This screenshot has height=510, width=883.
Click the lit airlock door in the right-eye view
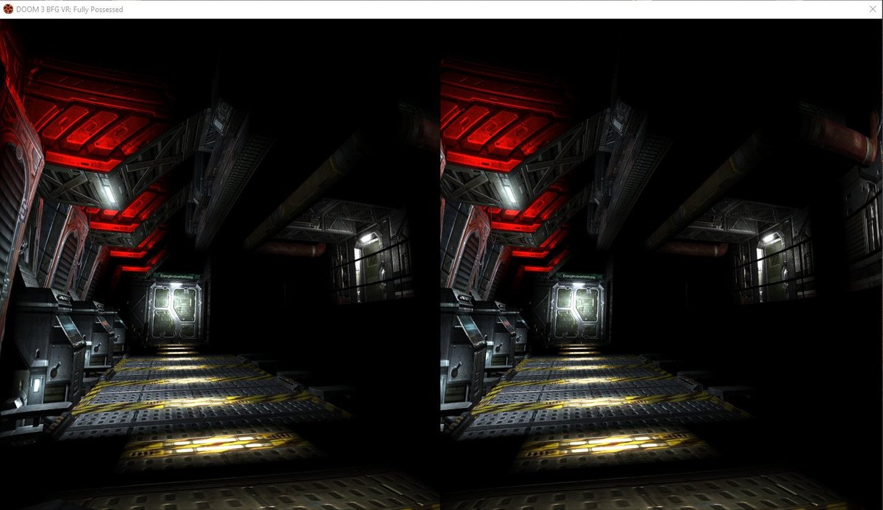point(579,312)
